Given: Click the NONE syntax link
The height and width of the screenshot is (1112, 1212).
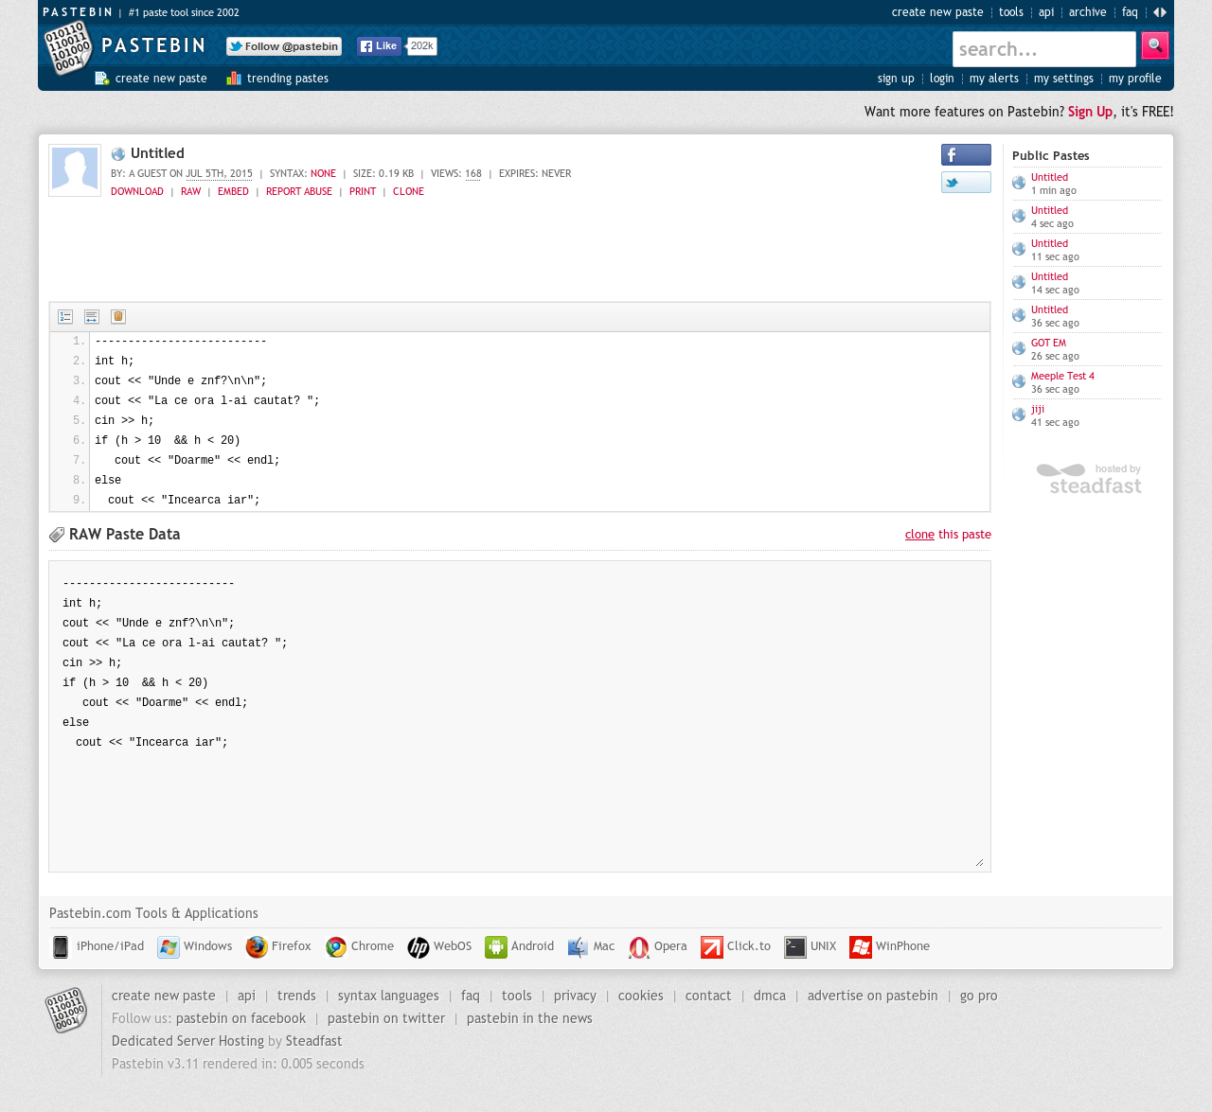Looking at the screenshot, I should click(323, 173).
